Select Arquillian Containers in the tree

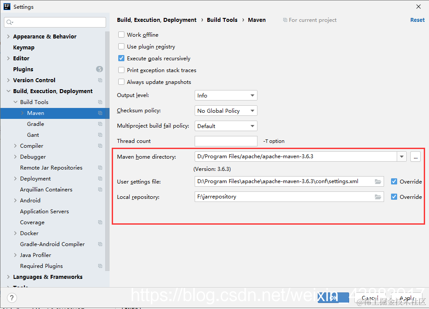coord(46,190)
